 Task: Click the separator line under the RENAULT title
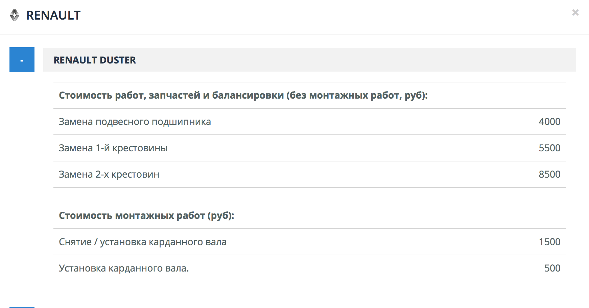pos(294,34)
